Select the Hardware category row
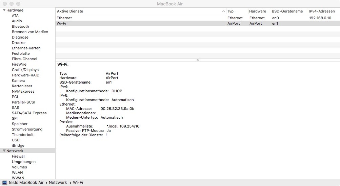This screenshot has height=186, width=340. [x=27, y=10]
